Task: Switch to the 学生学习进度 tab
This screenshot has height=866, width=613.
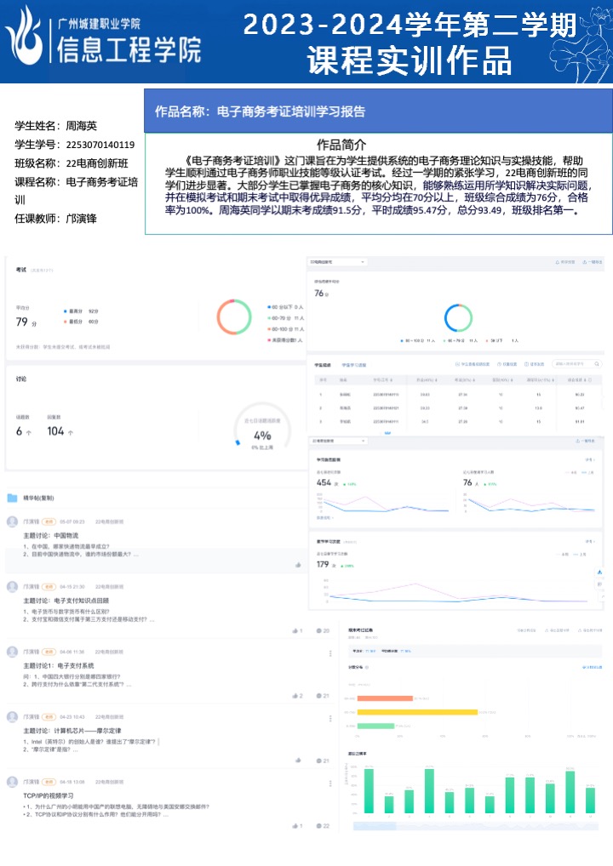Action: tap(354, 364)
